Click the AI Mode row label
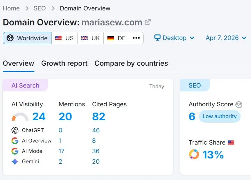 [x=32, y=151]
